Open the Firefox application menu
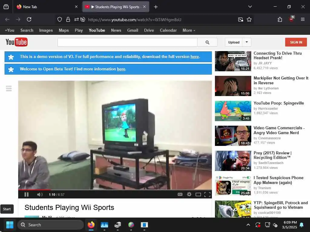The height and width of the screenshot is (232, 310). point(302,19)
